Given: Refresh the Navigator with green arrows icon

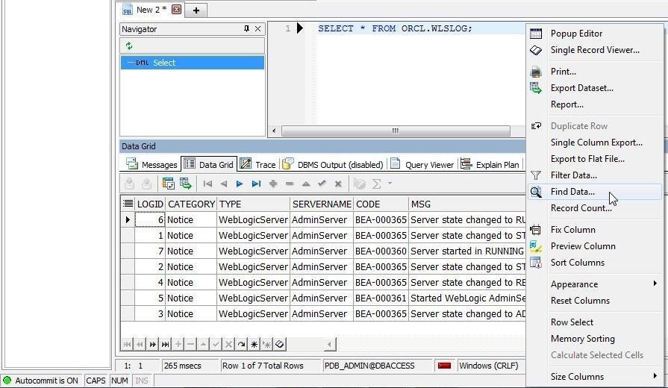Looking at the screenshot, I should [x=129, y=46].
